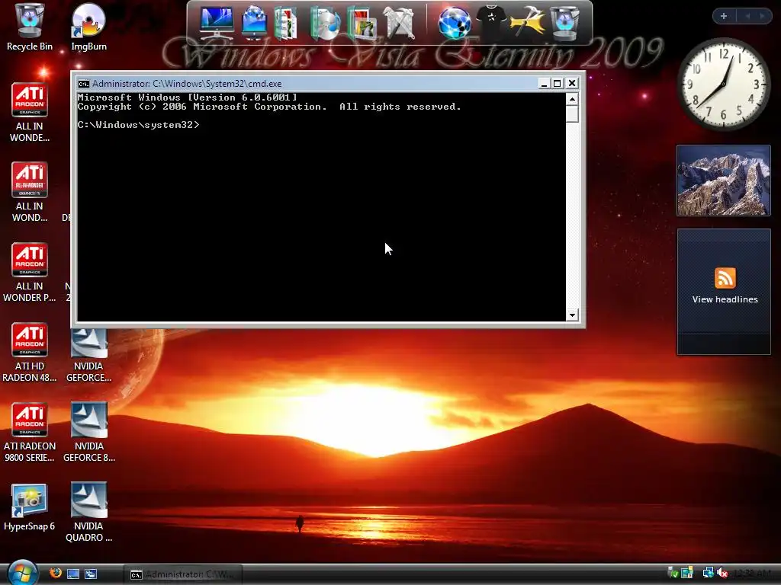Screen dimensions: 781x585
Task: Click View headlines in the feed gadget
Action: coord(725,299)
